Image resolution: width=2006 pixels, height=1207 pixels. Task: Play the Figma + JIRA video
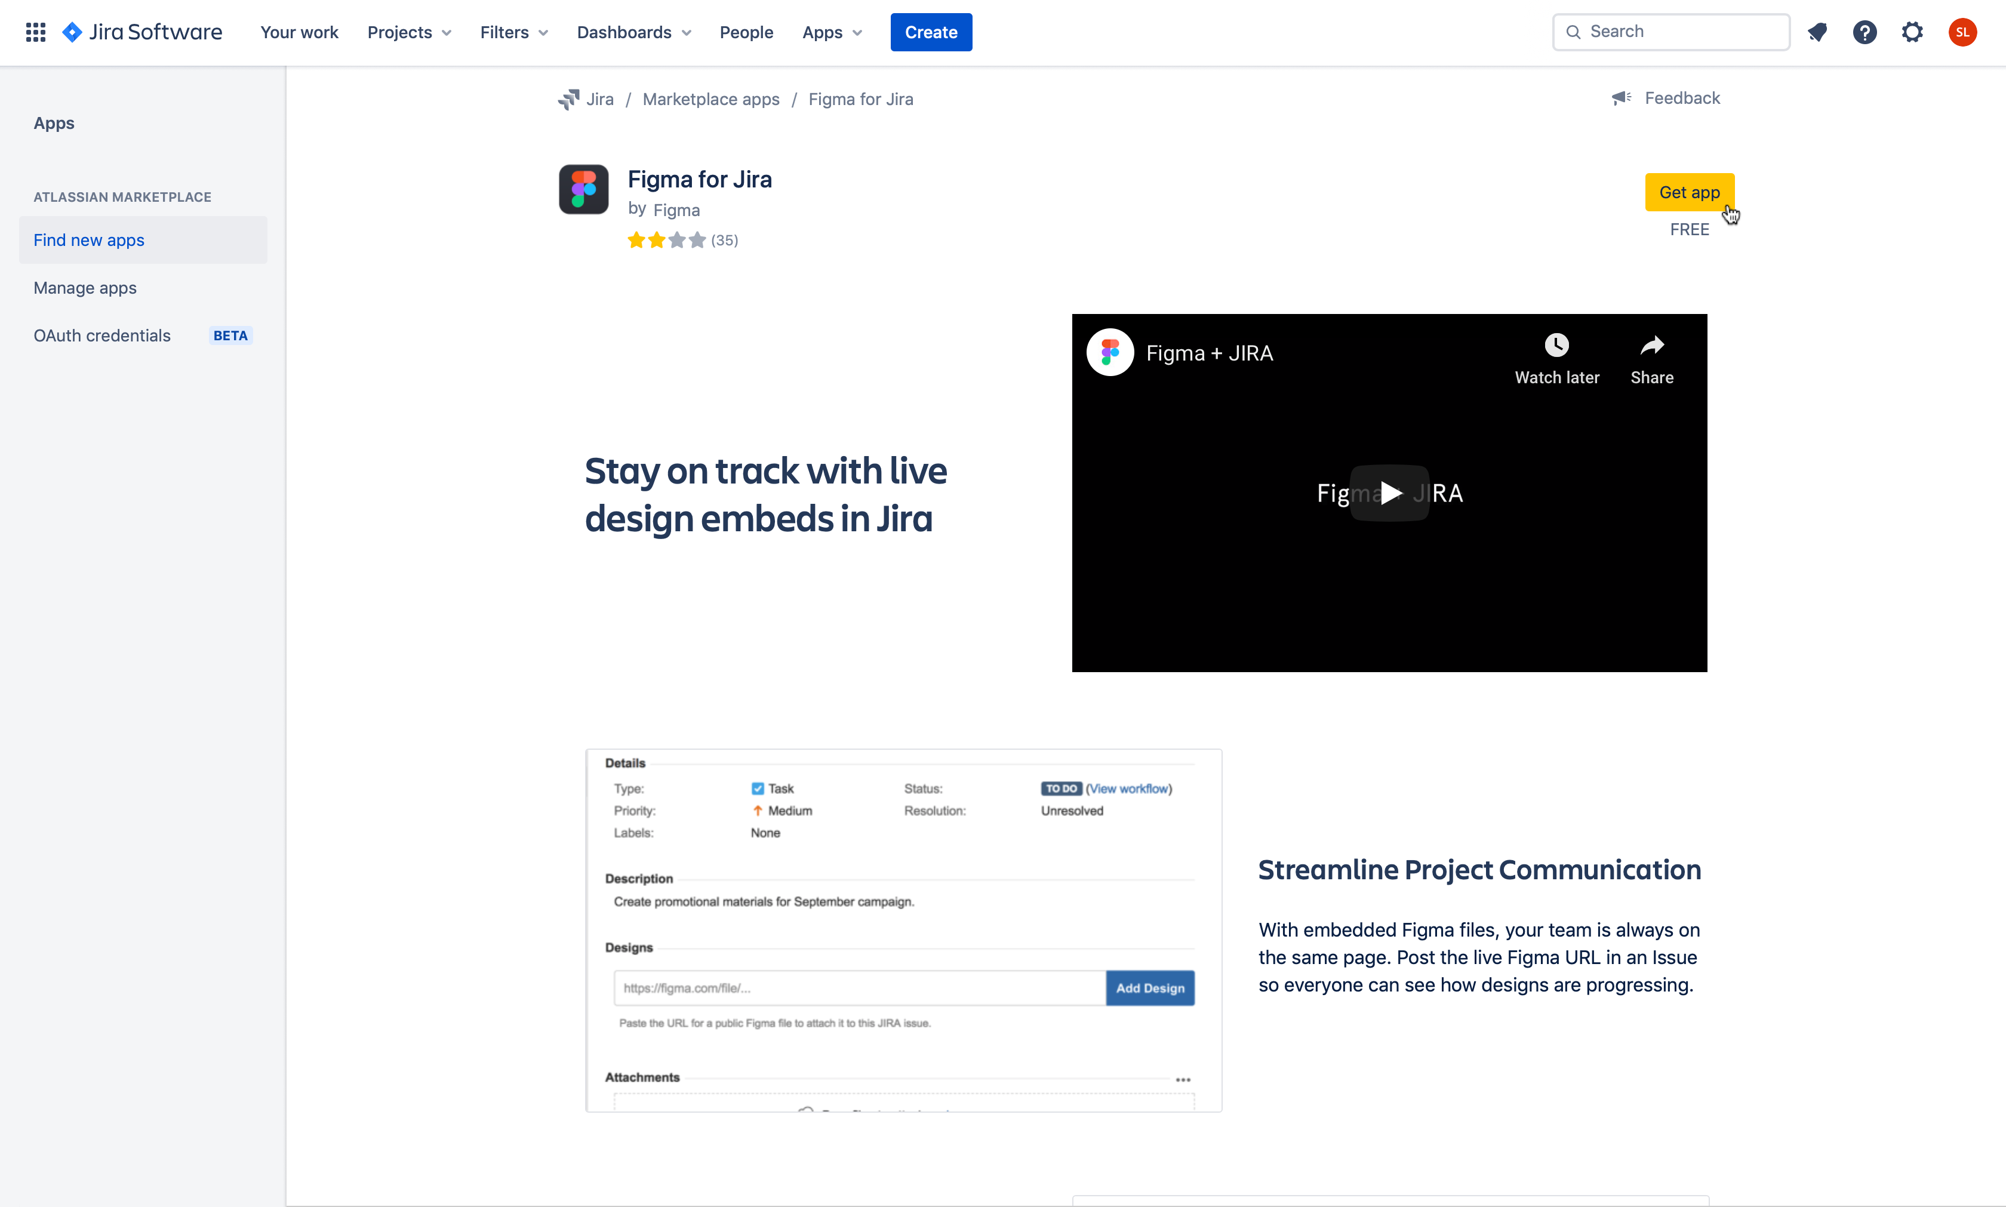point(1389,492)
